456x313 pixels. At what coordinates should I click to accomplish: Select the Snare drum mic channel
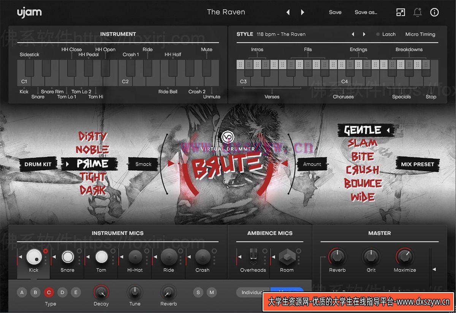coord(68,257)
